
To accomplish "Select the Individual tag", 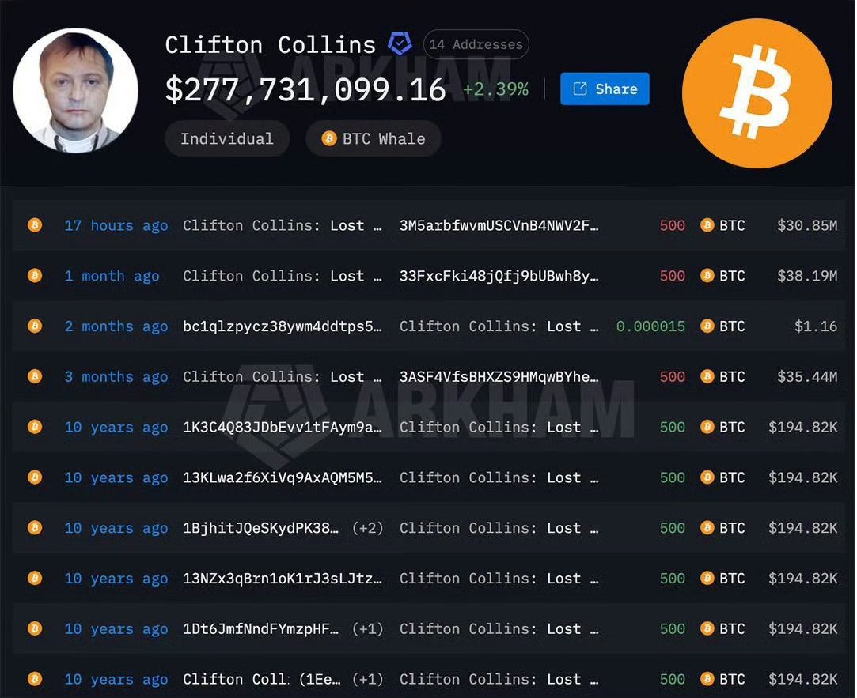I will pyautogui.click(x=227, y=138).
